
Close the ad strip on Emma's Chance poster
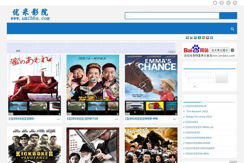point(176,99)
